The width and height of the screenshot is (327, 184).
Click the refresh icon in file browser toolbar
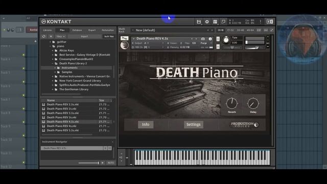pos(44,36)
